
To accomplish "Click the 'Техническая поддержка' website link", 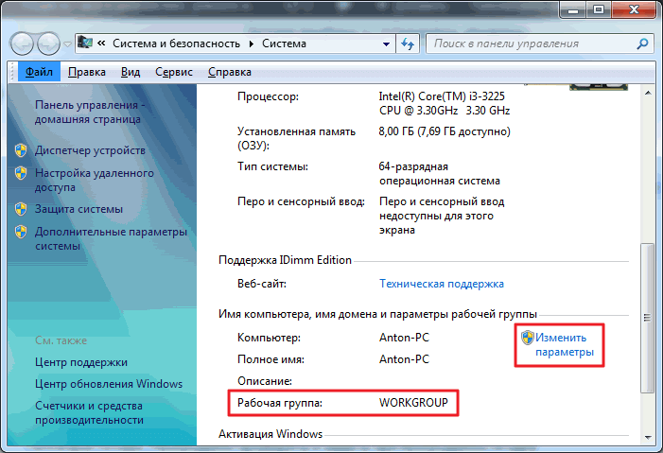I will (x=442, y=284).
